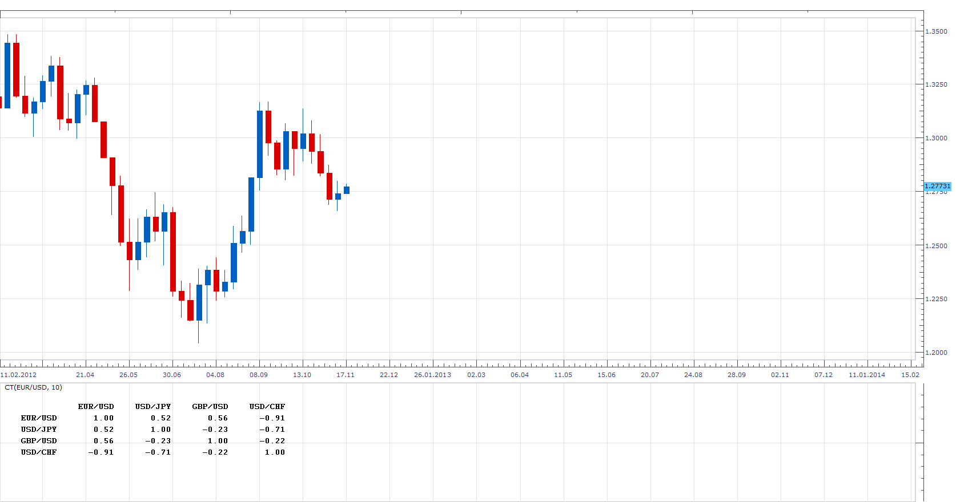Select the 21.04 date label
This screenshot has height=502, width=956.
pos(85,375)
